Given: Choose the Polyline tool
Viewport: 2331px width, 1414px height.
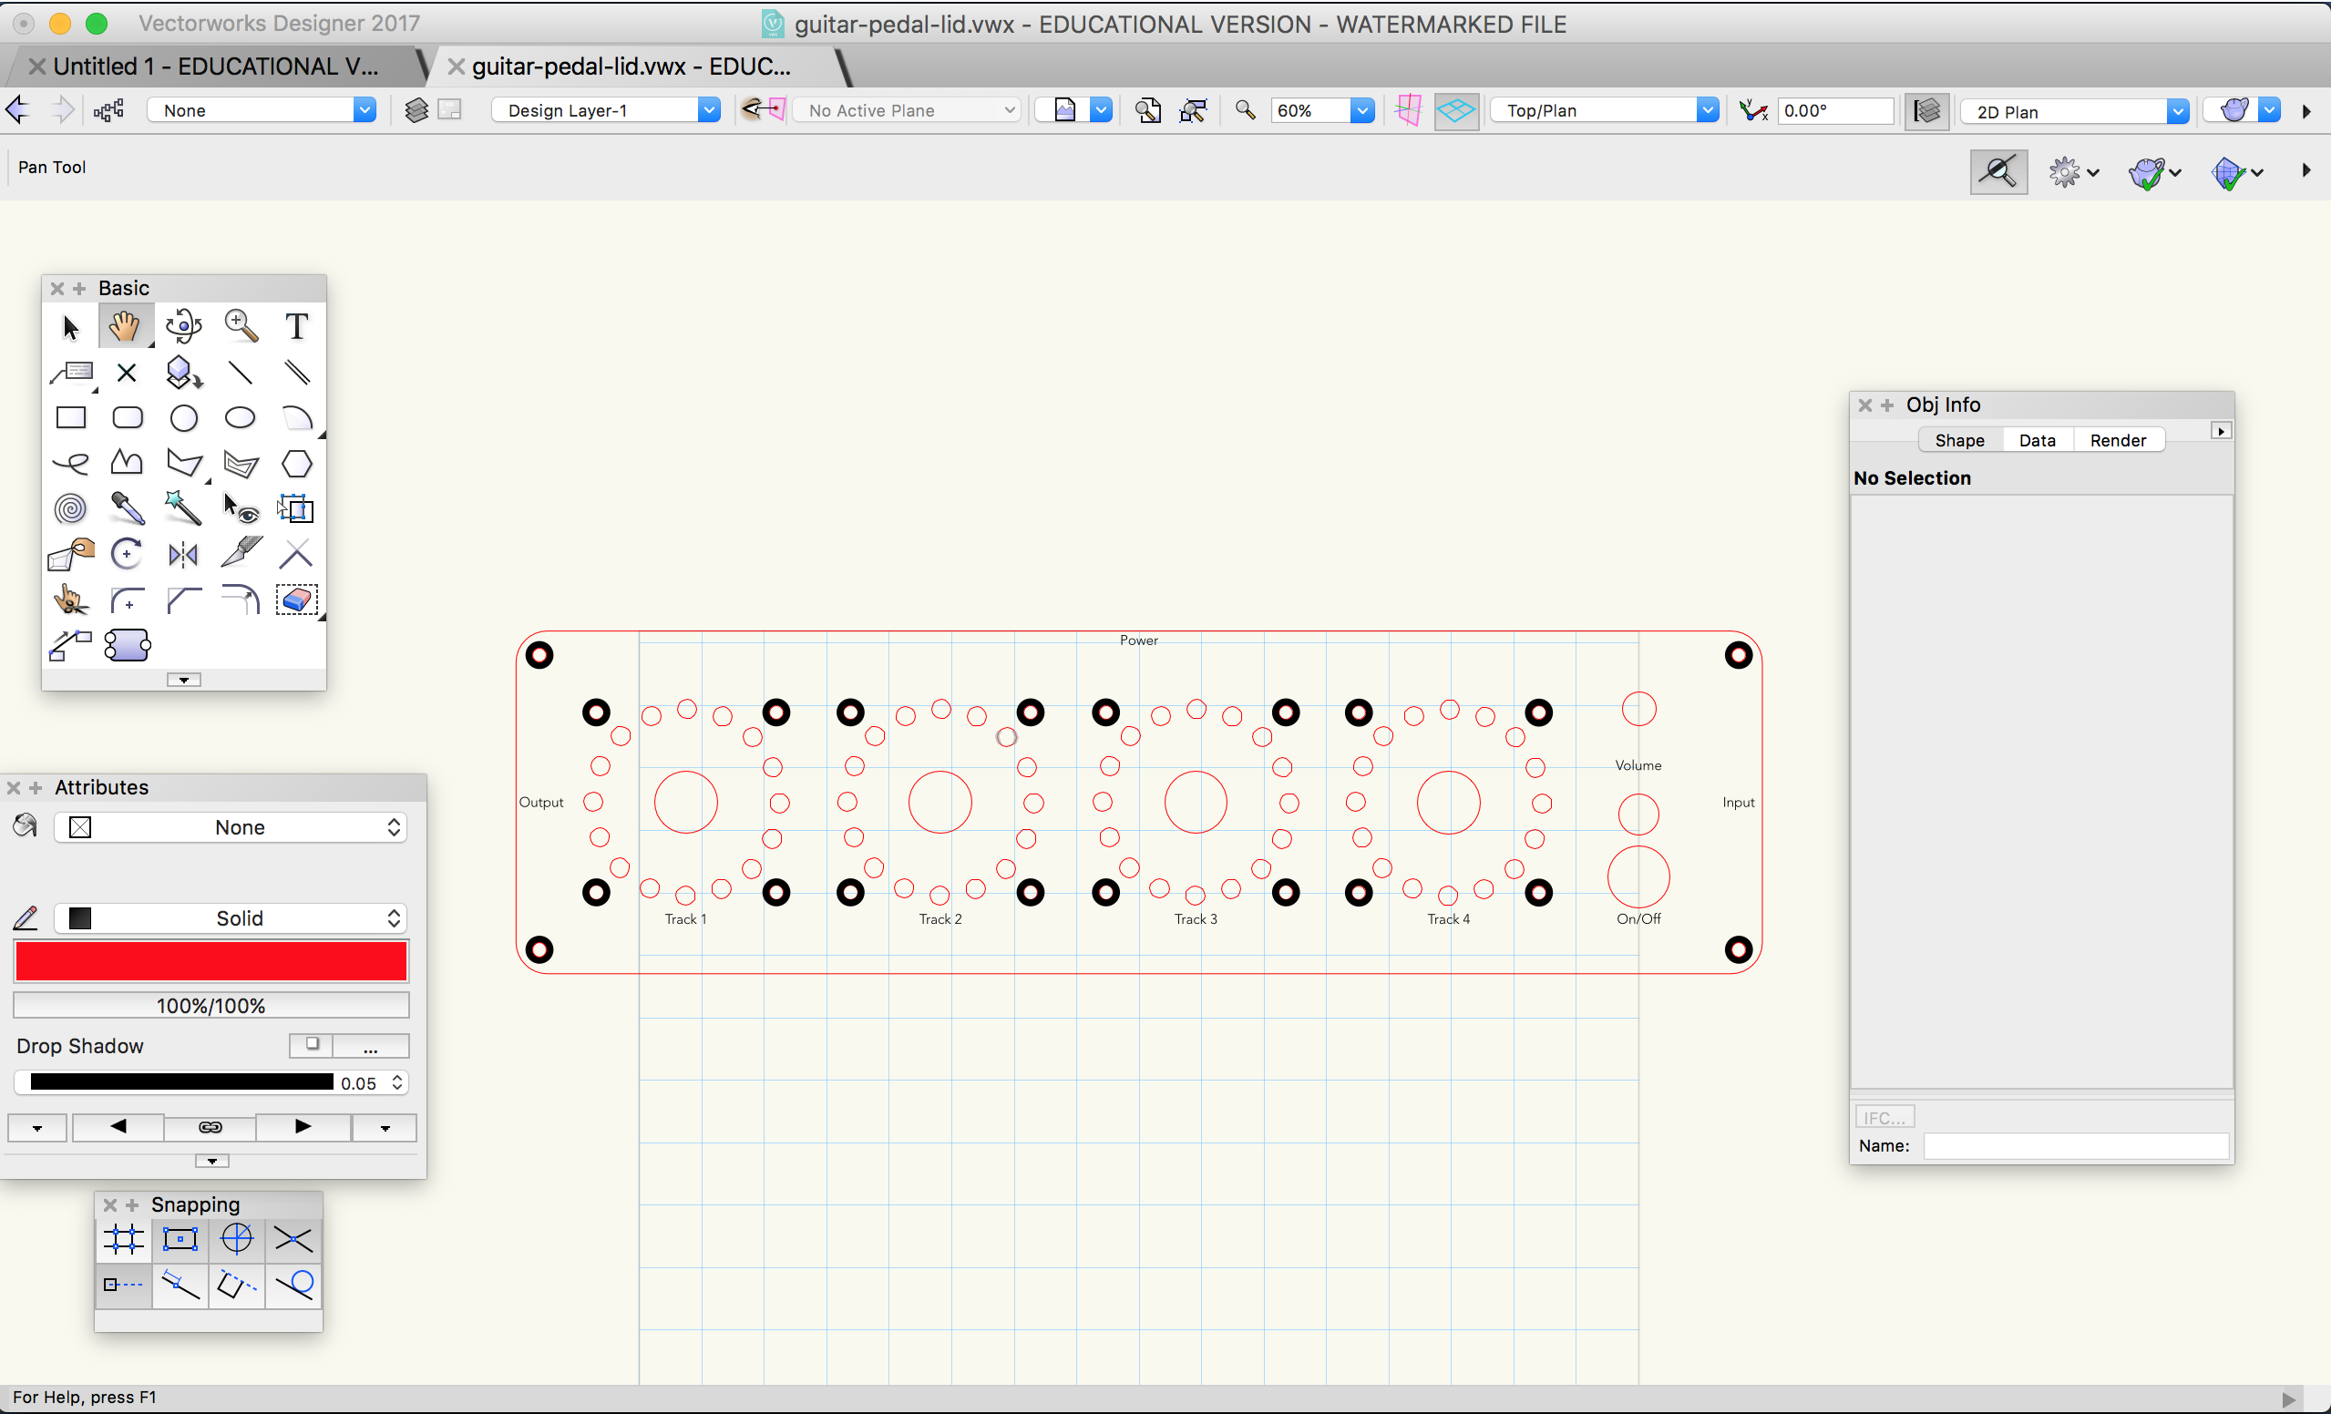Looking at the screenshot, I should click(127, 464).
